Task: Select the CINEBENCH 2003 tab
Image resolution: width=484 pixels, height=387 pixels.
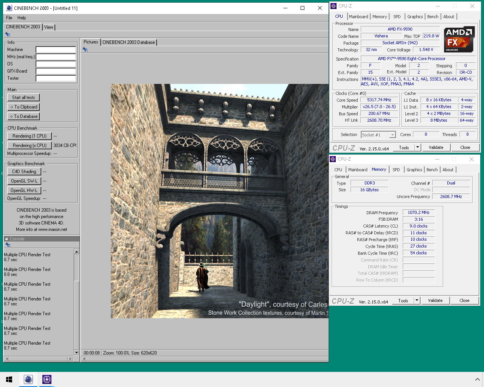Action: (x=23, y=27)
